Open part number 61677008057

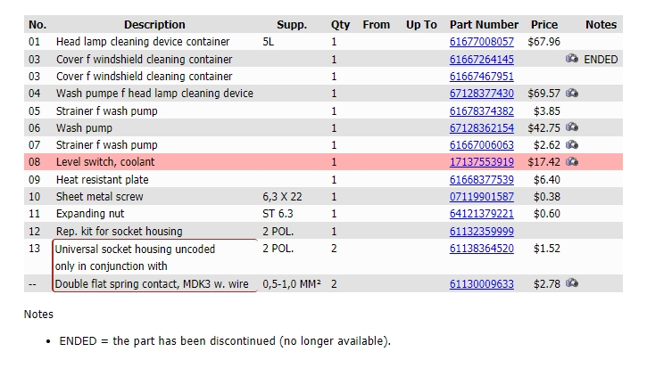pos(482,42)
